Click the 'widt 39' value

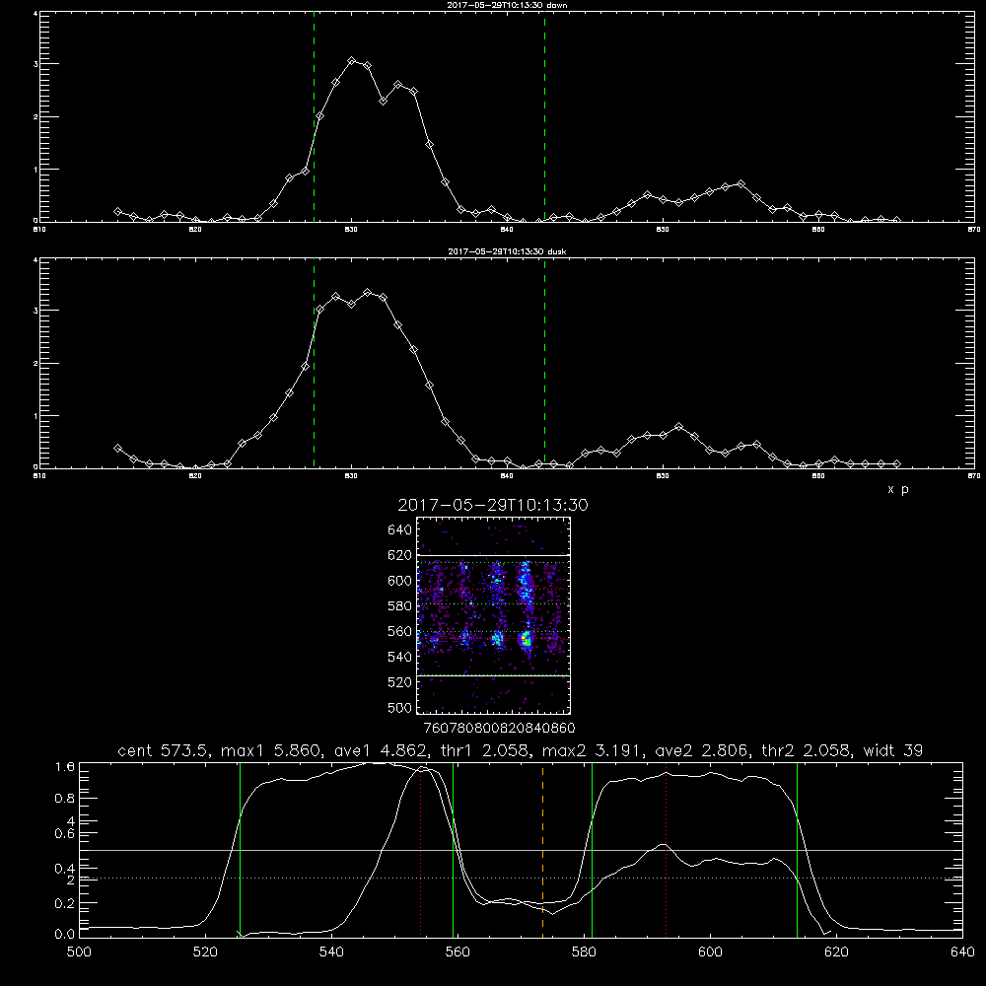(x=893, y=750)
